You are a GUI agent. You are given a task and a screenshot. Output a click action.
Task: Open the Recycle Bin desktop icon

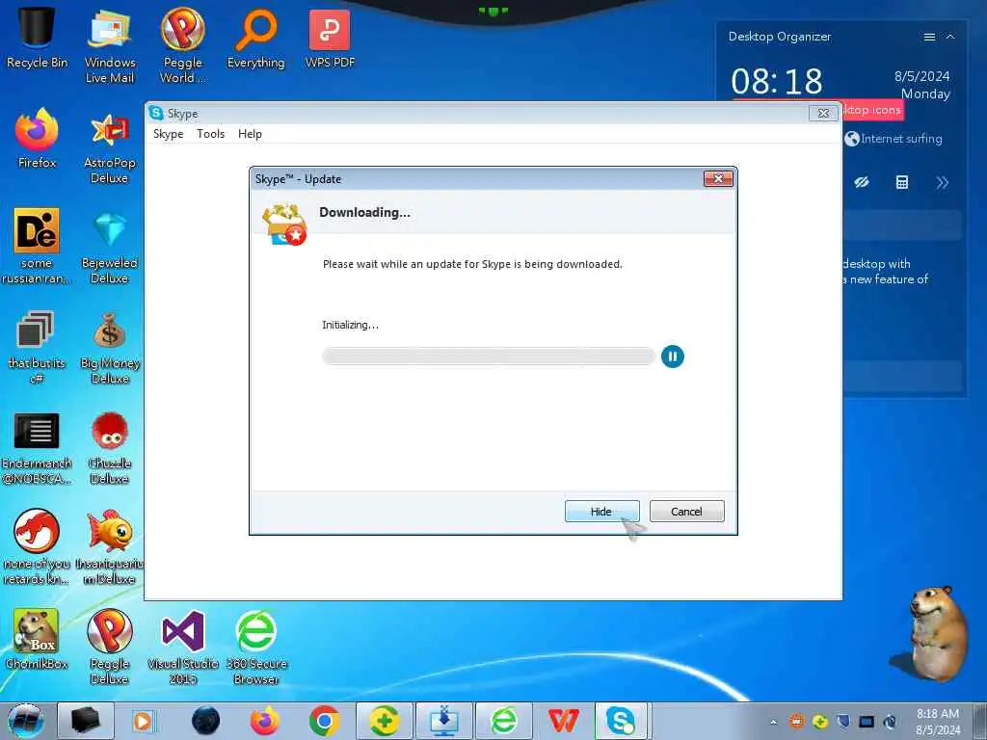(37, 36)
